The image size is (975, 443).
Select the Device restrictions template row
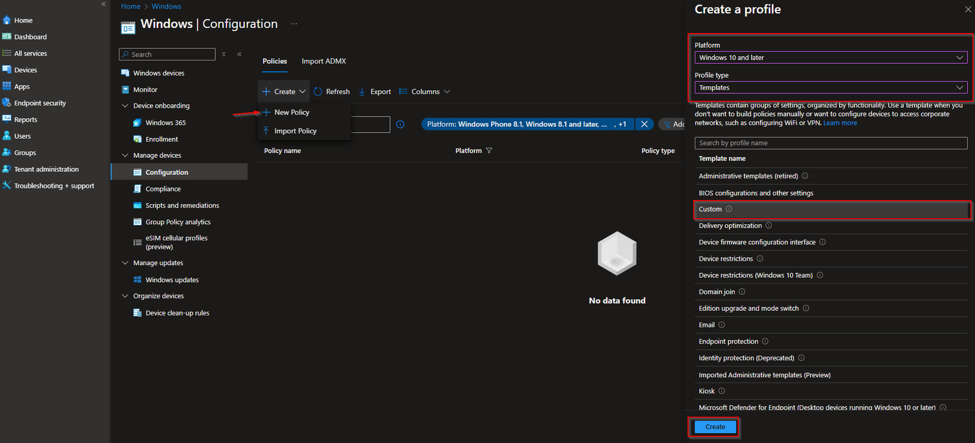point(831,259)
